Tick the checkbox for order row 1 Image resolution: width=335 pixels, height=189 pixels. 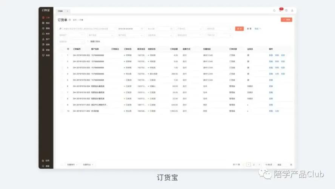62,55
